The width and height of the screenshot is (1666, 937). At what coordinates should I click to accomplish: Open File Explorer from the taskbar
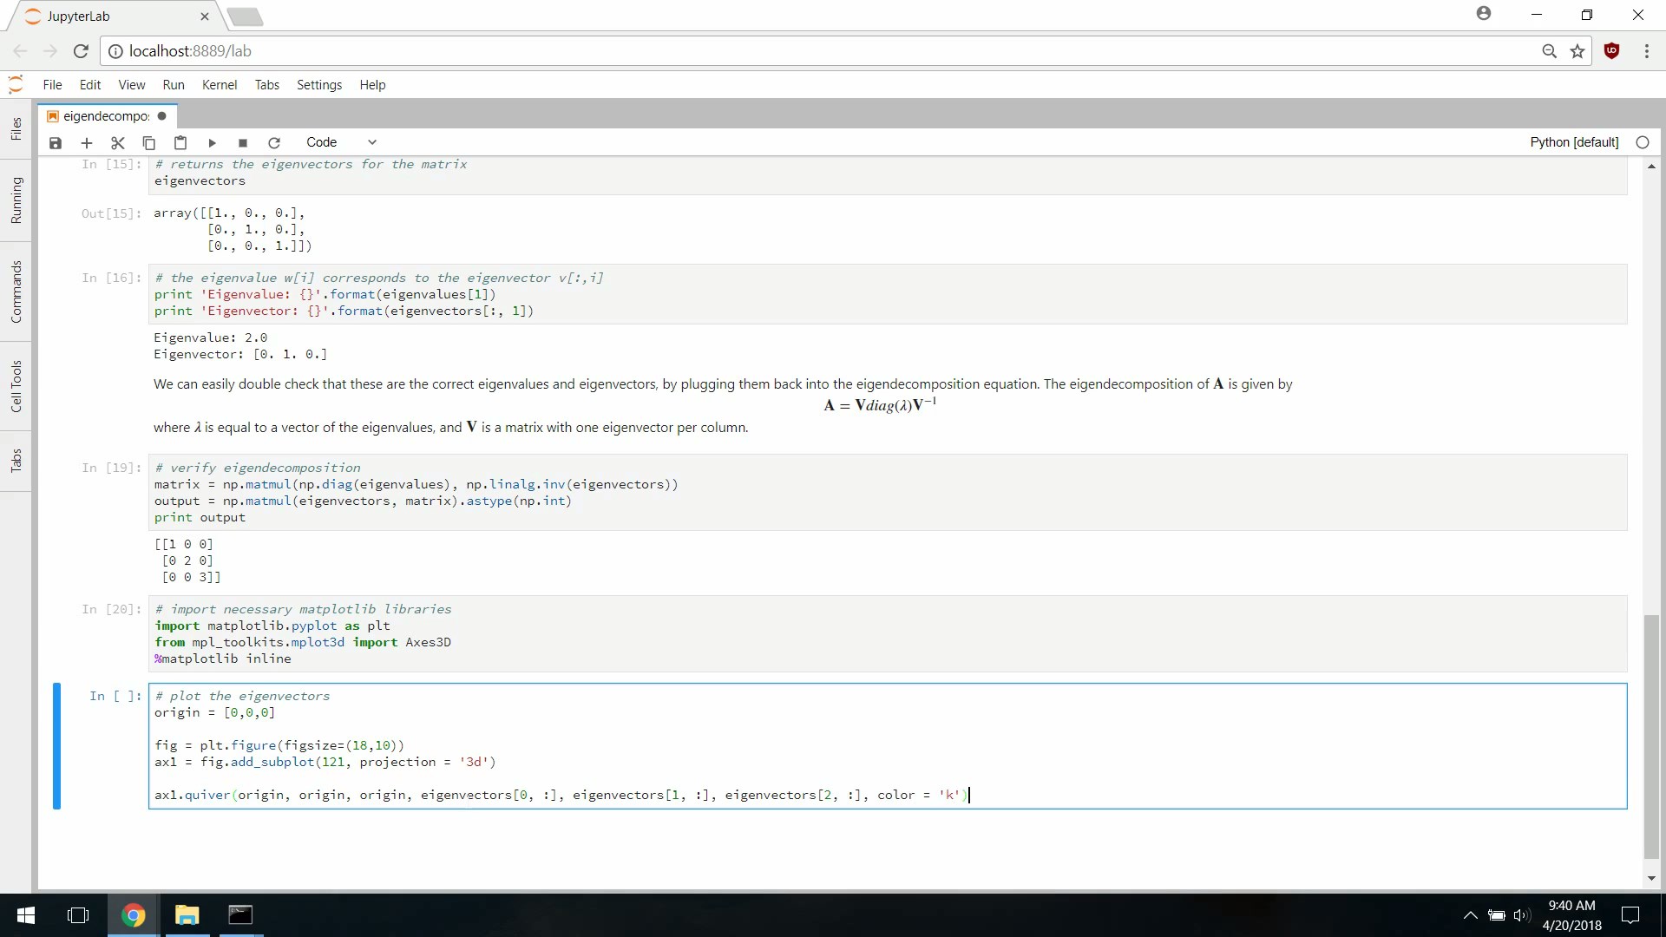pos(187,915)
